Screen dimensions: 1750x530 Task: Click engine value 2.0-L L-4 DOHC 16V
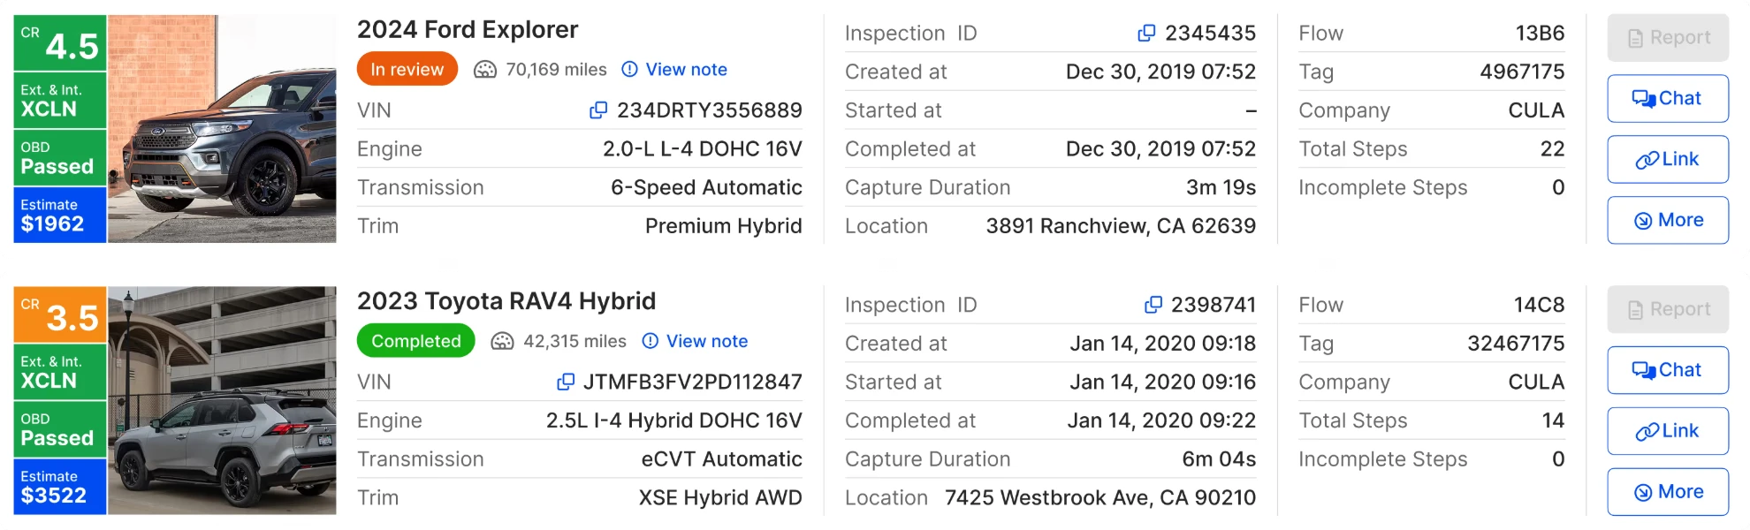tap(703, 149)
